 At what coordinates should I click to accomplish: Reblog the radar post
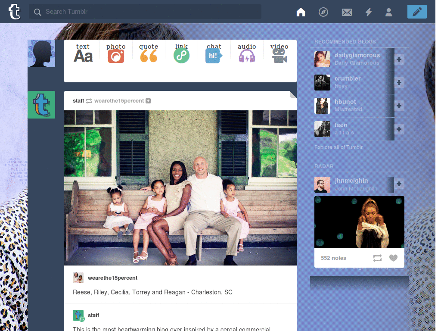tap(377, 258)
